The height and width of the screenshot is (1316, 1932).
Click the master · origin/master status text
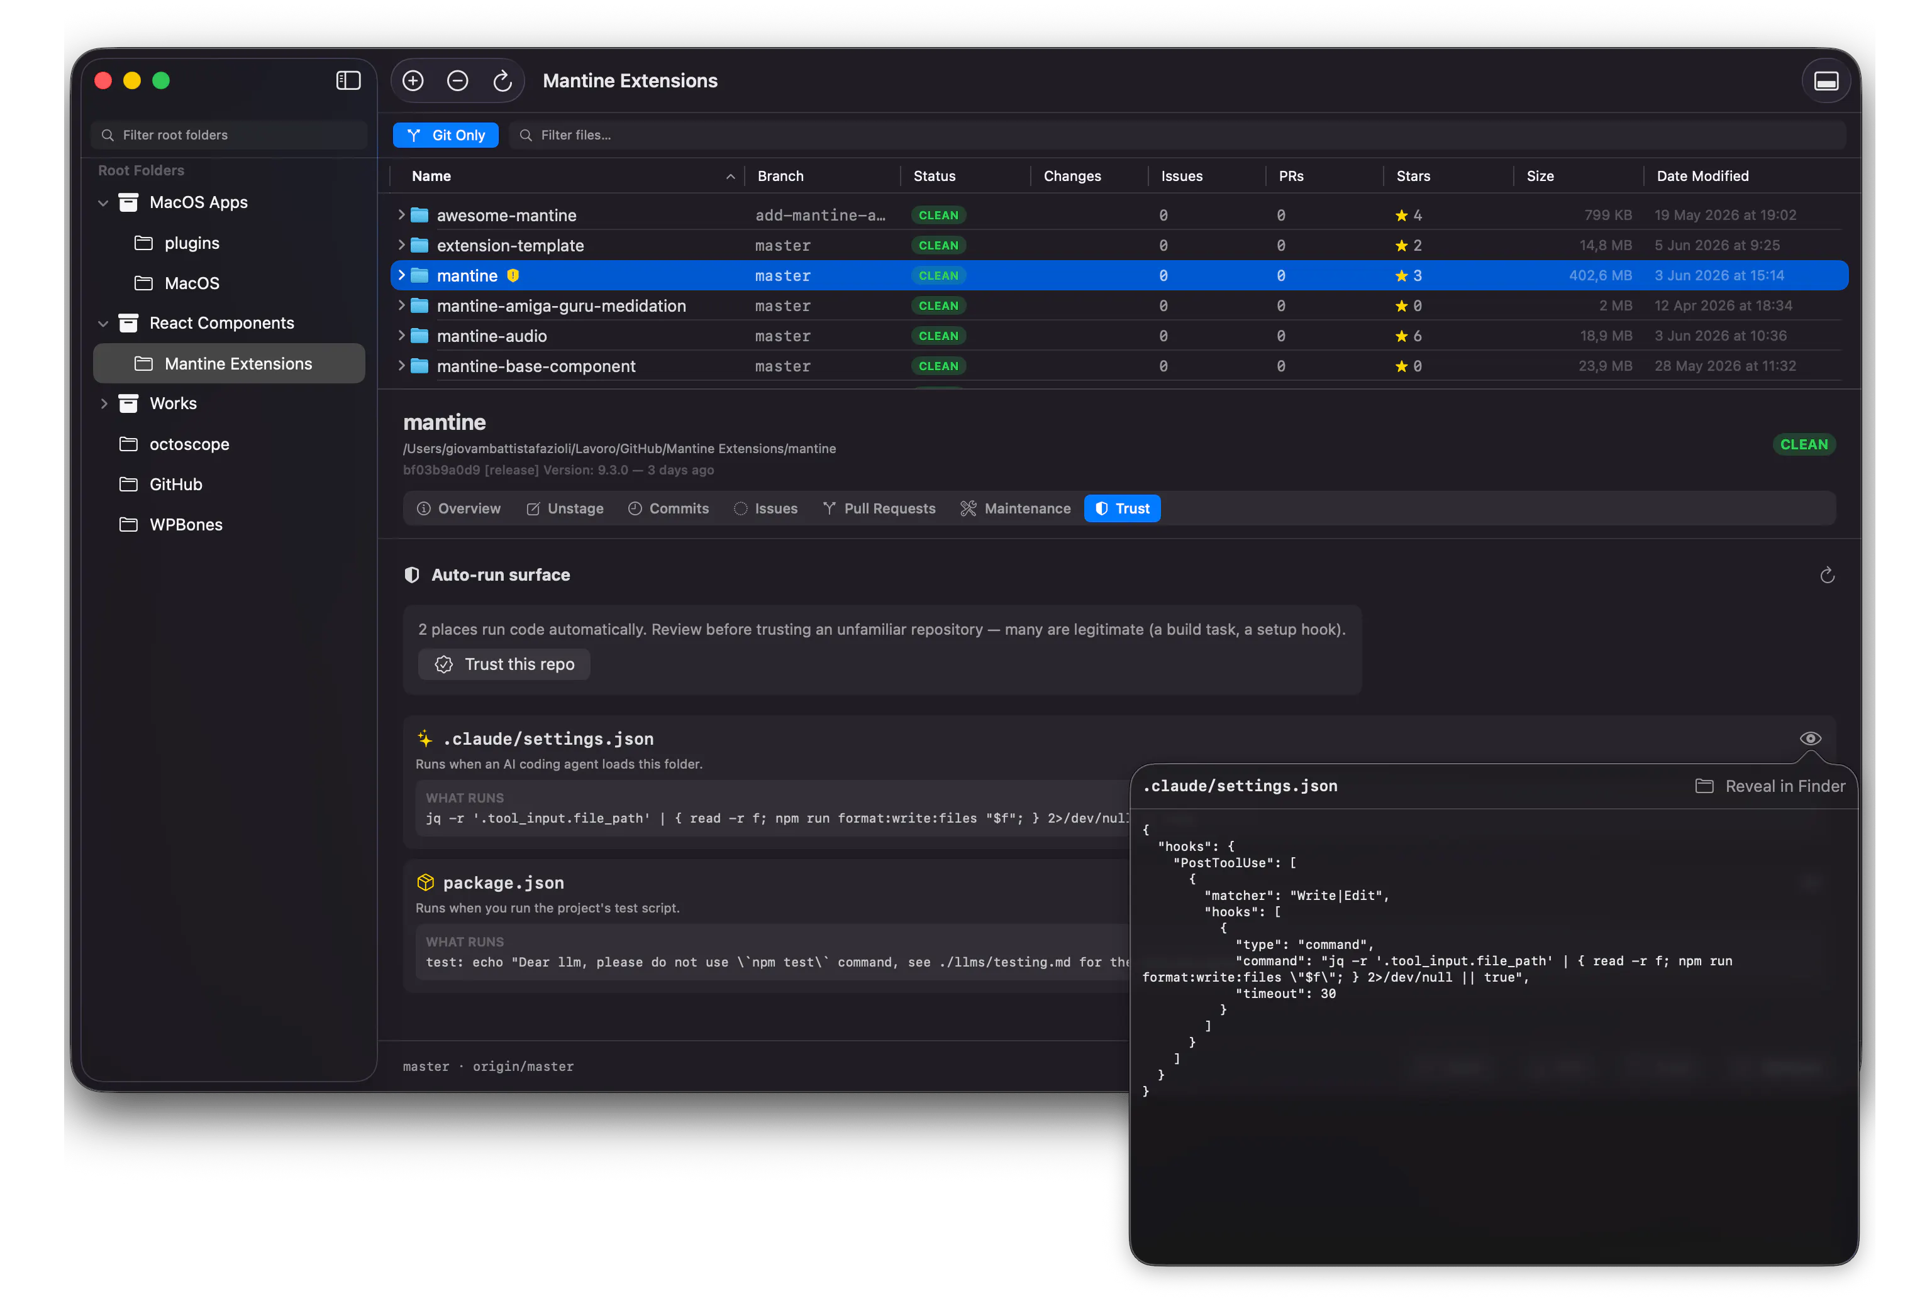(488, 1066)
